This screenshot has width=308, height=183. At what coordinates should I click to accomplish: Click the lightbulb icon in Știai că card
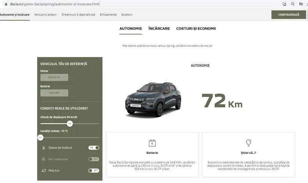pyautogui.click(x=248, y=143)
